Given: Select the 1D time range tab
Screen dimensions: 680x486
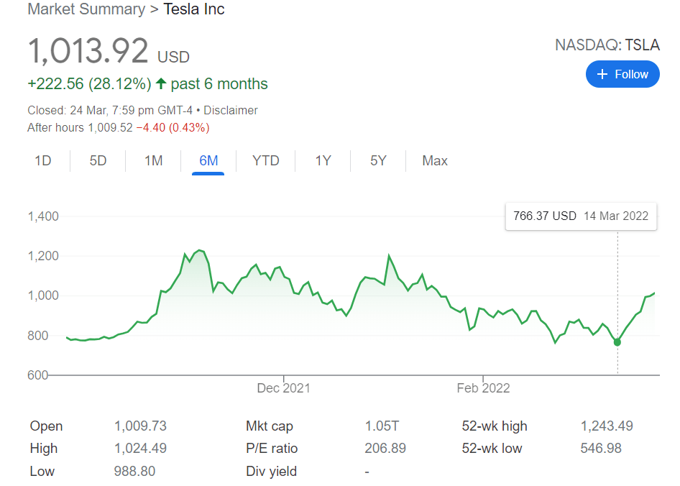Looking at the screenshot, I should click(43, 160).
